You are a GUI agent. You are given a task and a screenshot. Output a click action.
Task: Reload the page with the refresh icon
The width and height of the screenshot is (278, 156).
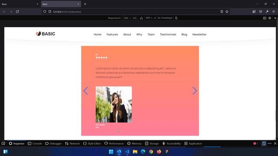(x=17, y=12)
